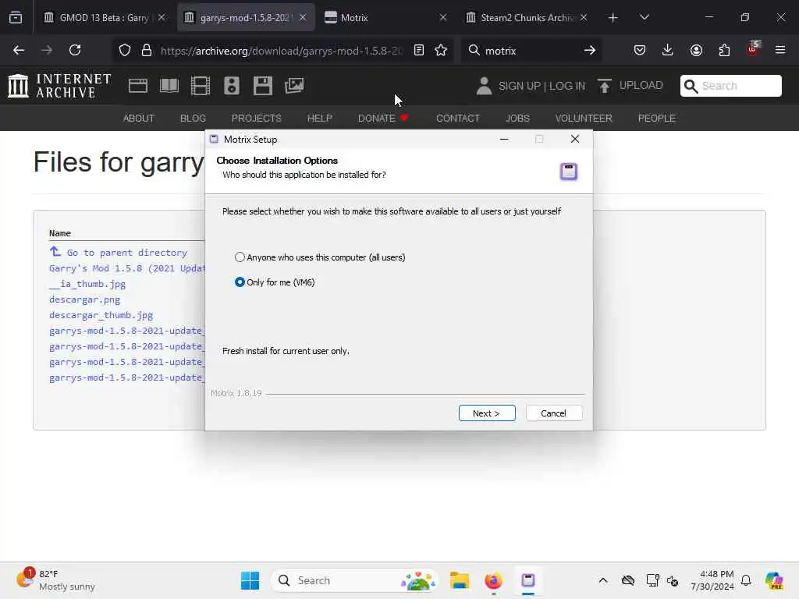Open the BLOG menu item
This screenshot has height=599, width=799.
pos(193,119)
